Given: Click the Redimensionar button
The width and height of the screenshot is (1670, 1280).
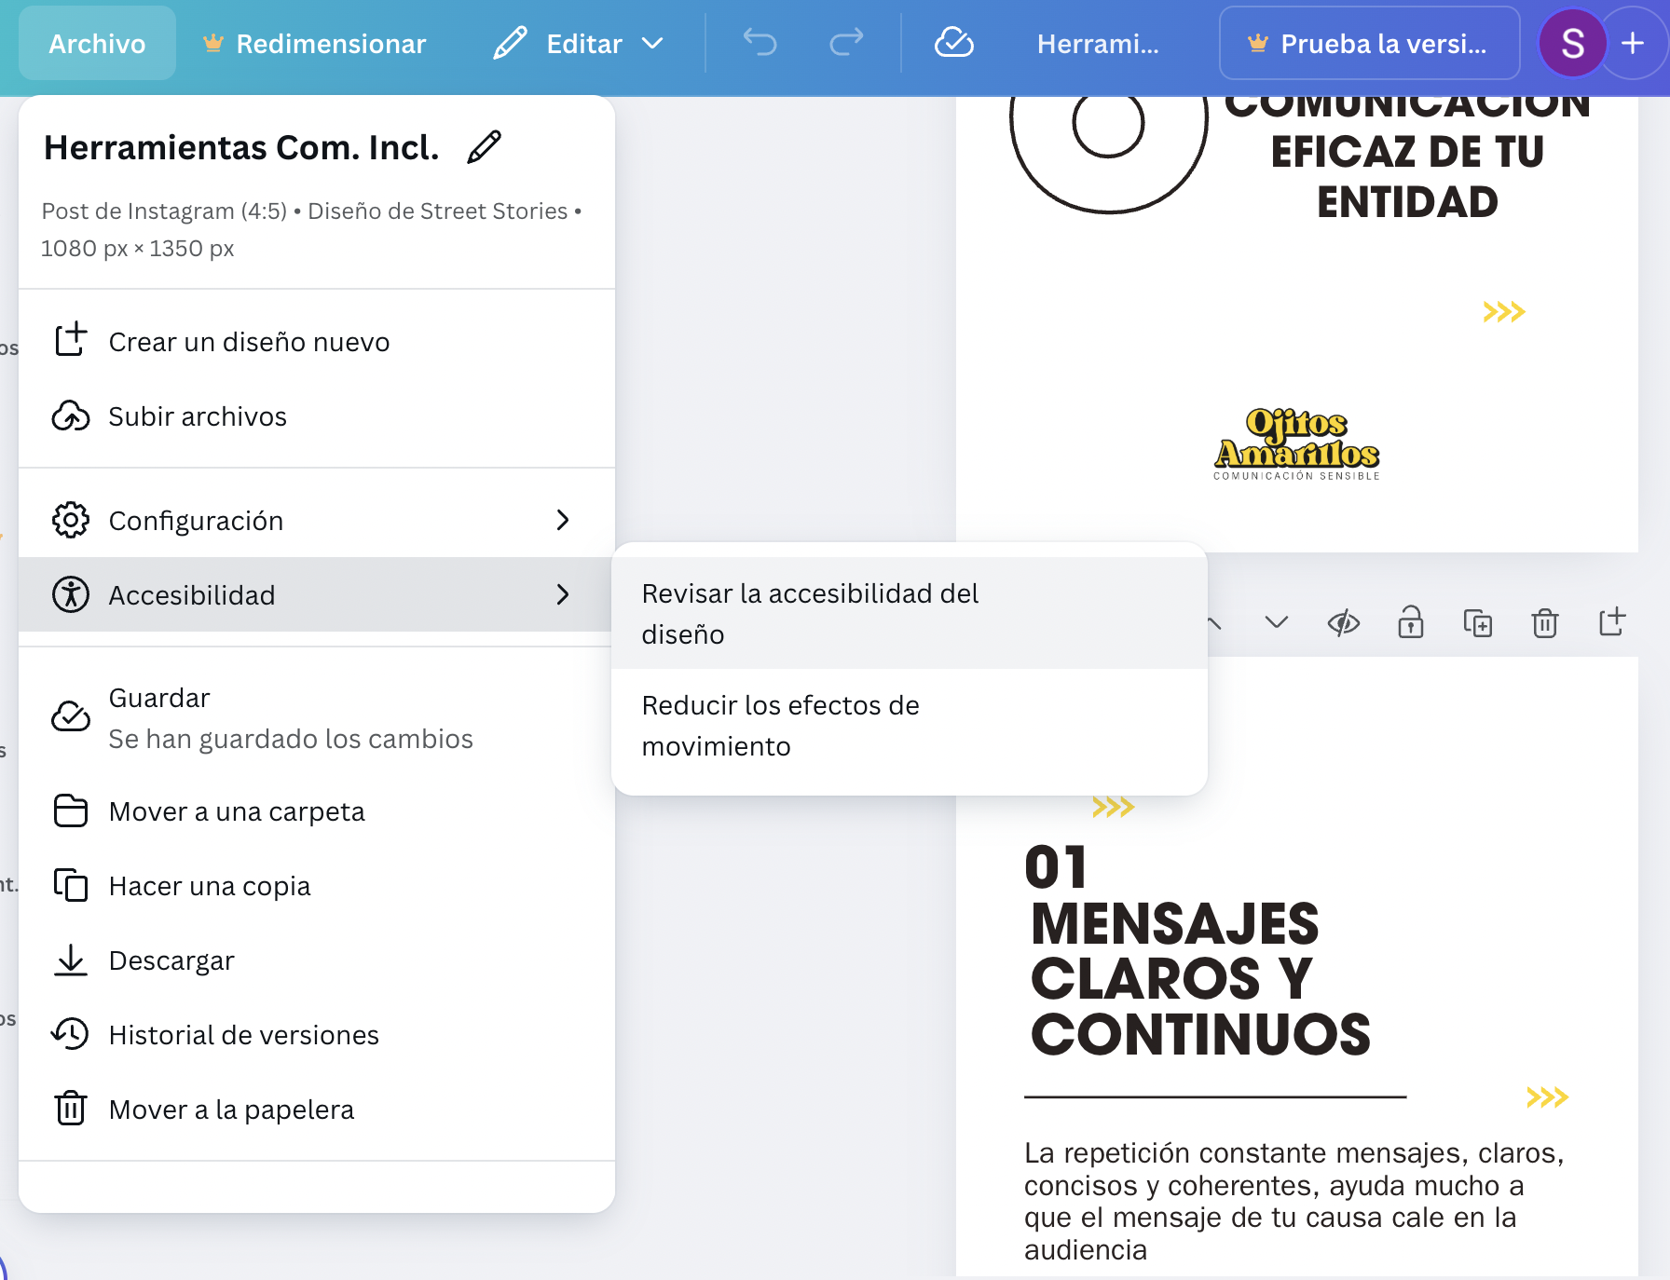Looking at the screenshot, I should [x=315, y=43].
